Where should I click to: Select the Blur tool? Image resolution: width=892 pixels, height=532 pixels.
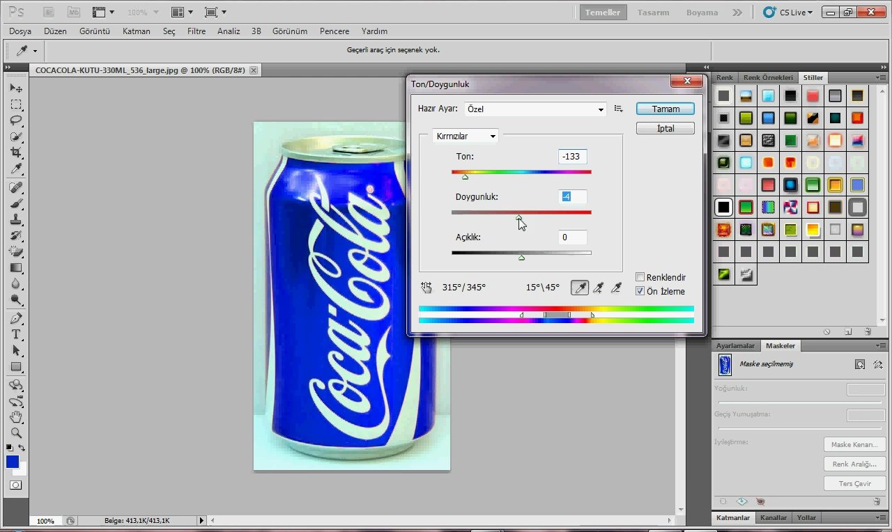point(16,284)
